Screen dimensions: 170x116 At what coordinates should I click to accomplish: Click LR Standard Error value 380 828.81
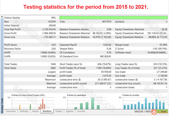(x=105, y=56)
